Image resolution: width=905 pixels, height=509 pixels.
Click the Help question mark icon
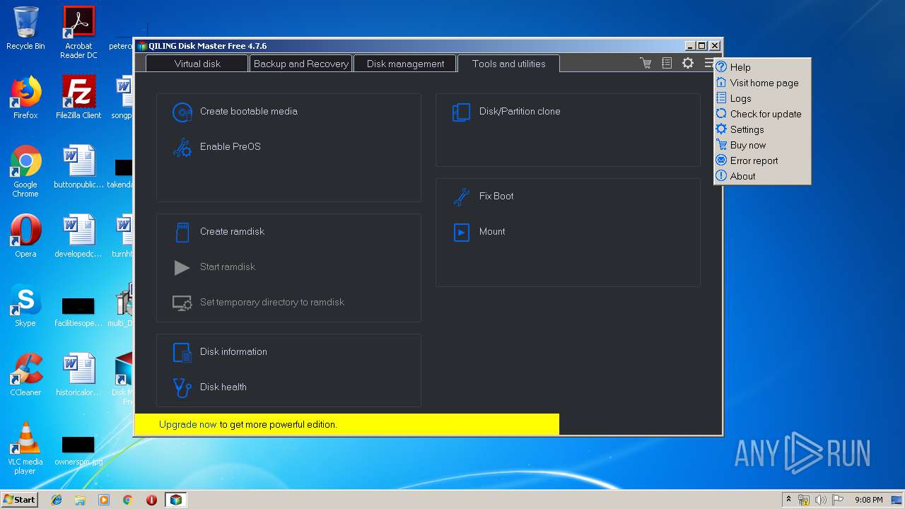pos(721,67)
